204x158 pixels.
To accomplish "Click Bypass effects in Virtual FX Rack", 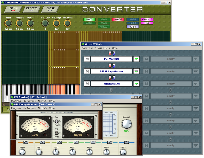I will 102,48.
